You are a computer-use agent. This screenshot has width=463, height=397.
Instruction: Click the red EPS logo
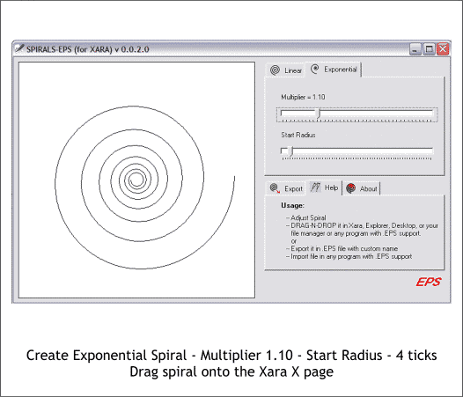(x=429, y=282)
